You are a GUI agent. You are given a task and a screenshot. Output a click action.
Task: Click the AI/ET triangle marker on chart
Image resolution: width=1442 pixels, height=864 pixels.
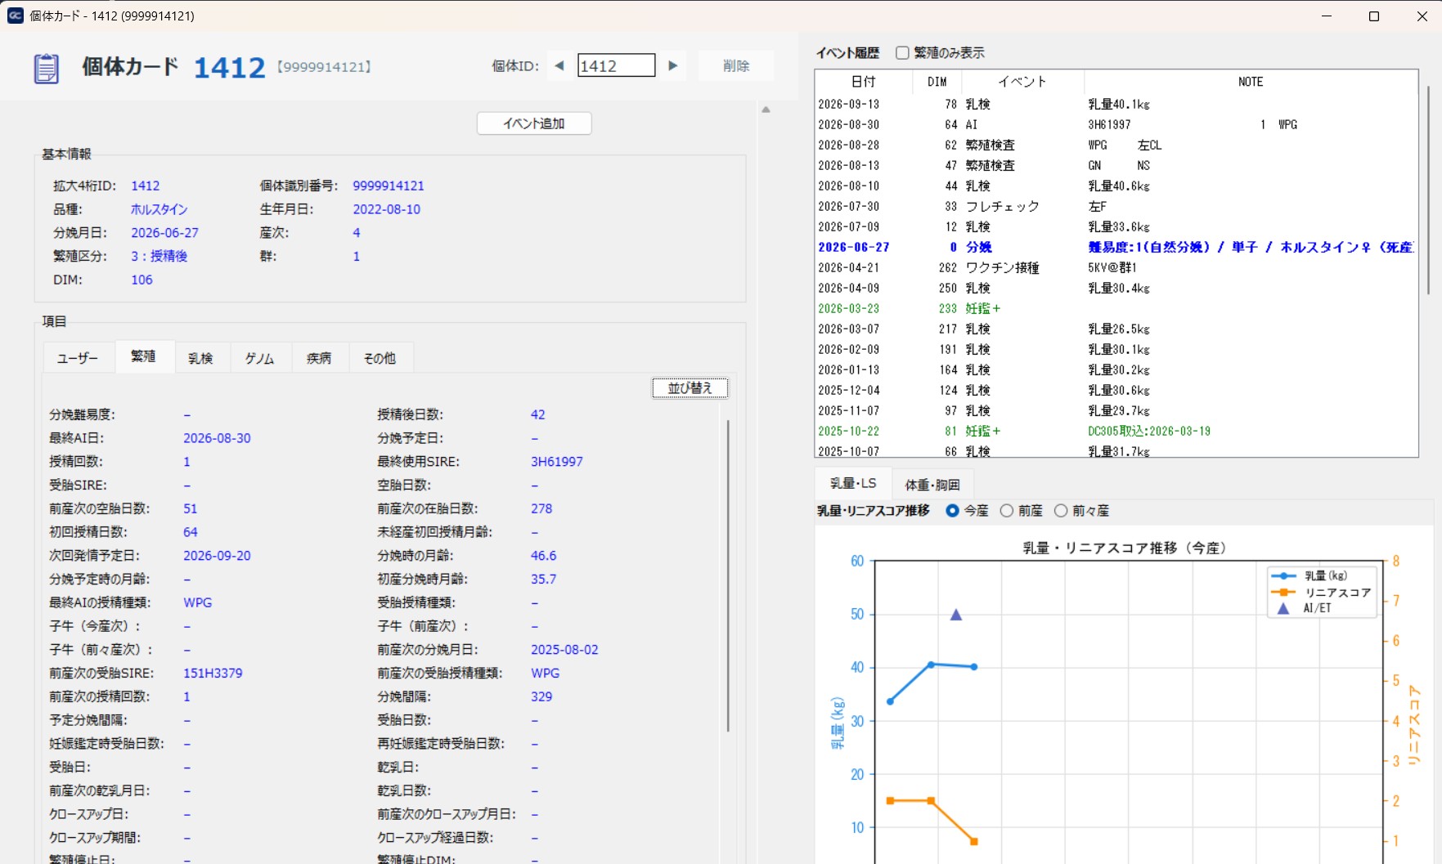pyautogui.click(x=955, y=615)
